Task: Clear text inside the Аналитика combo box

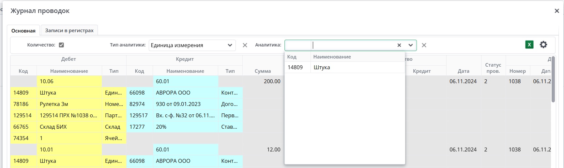Action: [399, 45]
